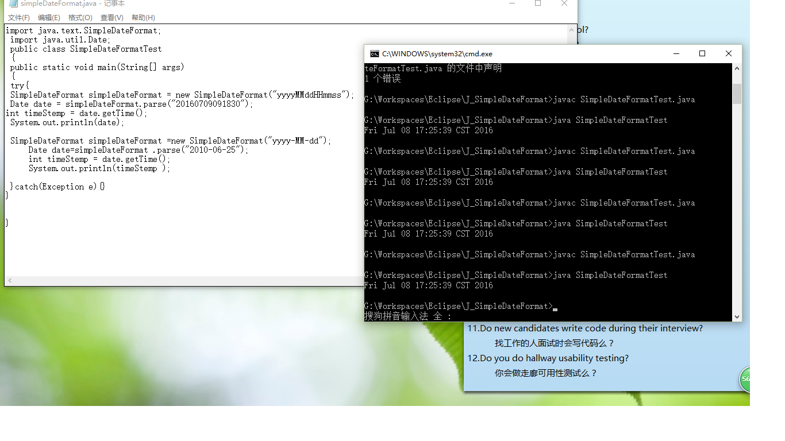Click the 'System.out.println(date);' line
The height and width of the screenshot is (441, 785).
67,122
